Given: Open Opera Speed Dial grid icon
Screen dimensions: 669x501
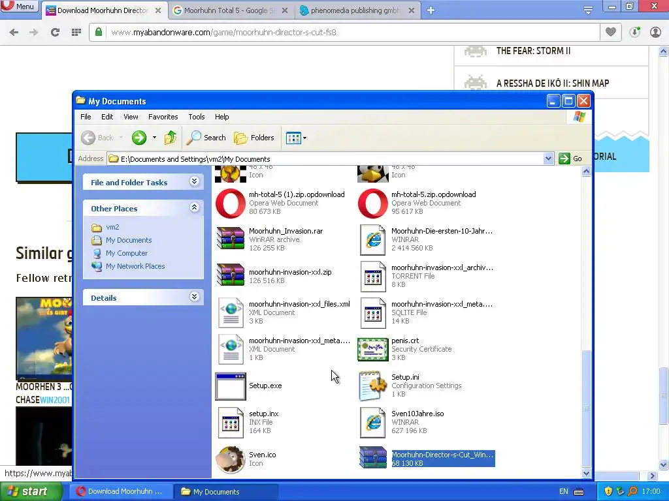Looking at the screenshot, I should point(76,32).
